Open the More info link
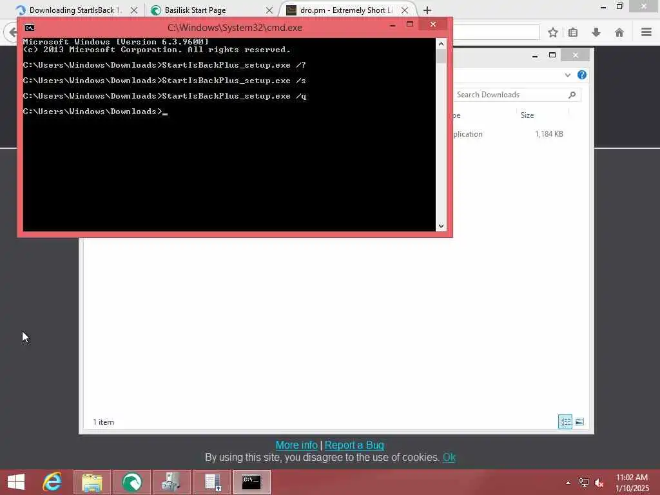This screenshot has width=660, height=495. (x=296, y=445)
